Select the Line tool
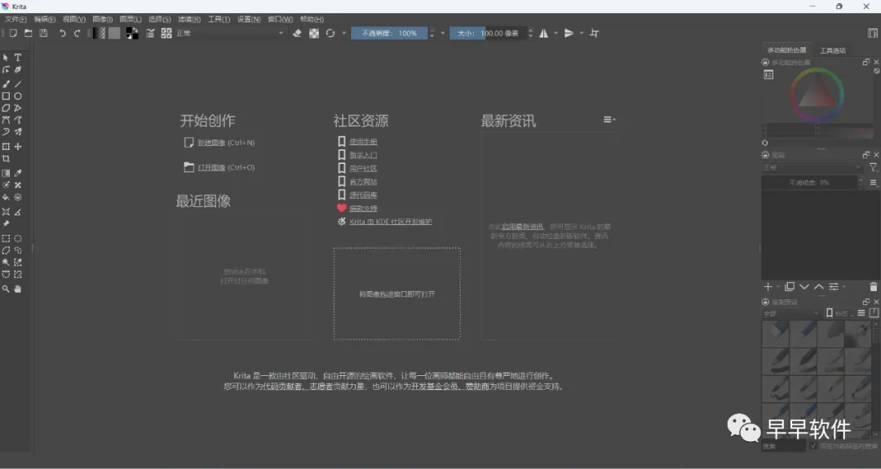The image size is (881, 469). click(x=18, y=84)
